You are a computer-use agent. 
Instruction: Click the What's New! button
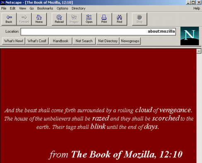tap(14, 41)
